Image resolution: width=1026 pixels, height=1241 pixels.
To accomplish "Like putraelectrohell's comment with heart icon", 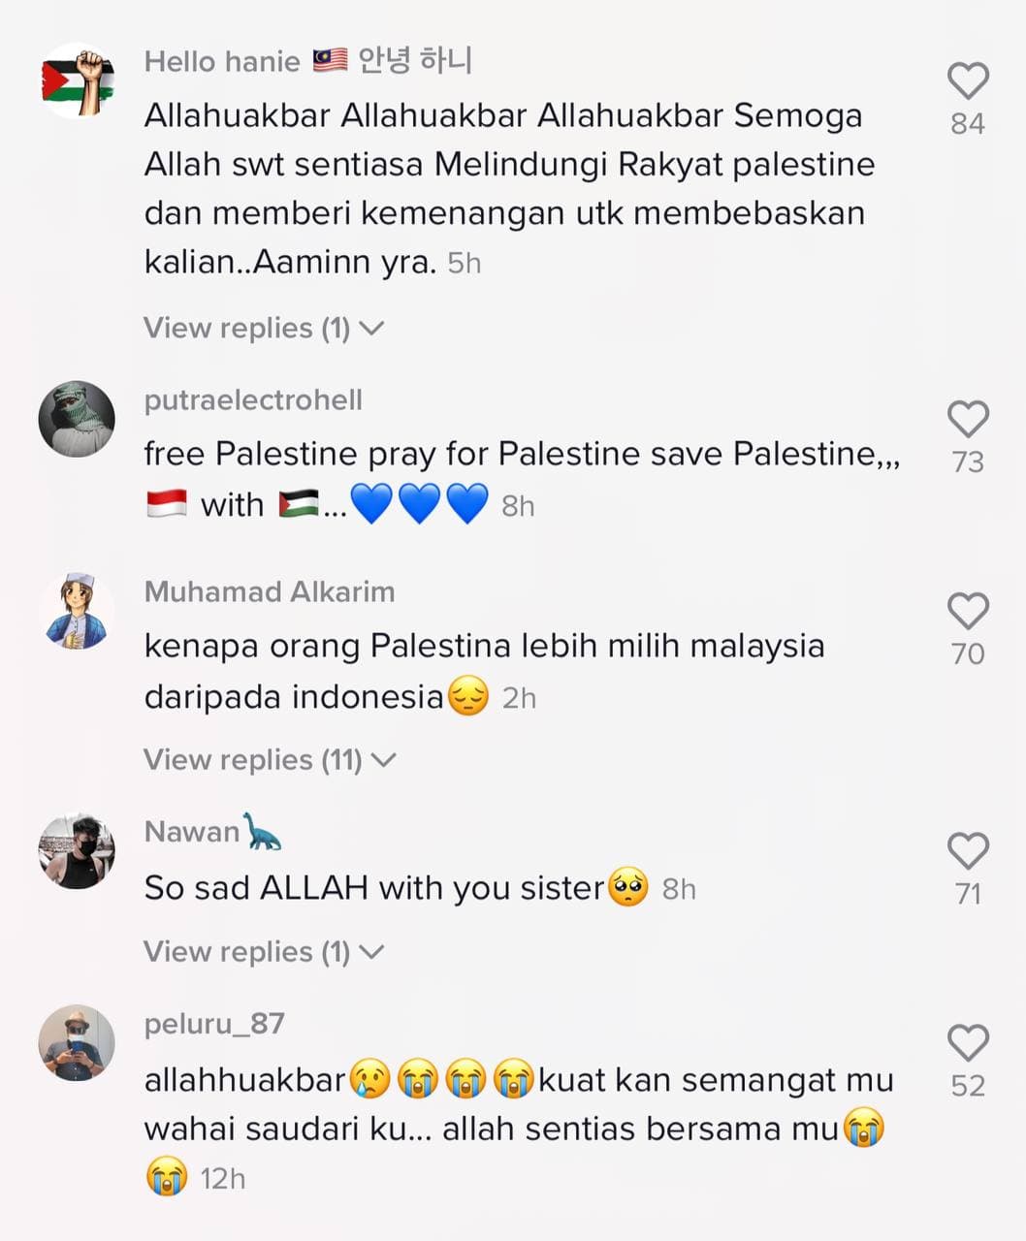I will (x=968, y=419).
